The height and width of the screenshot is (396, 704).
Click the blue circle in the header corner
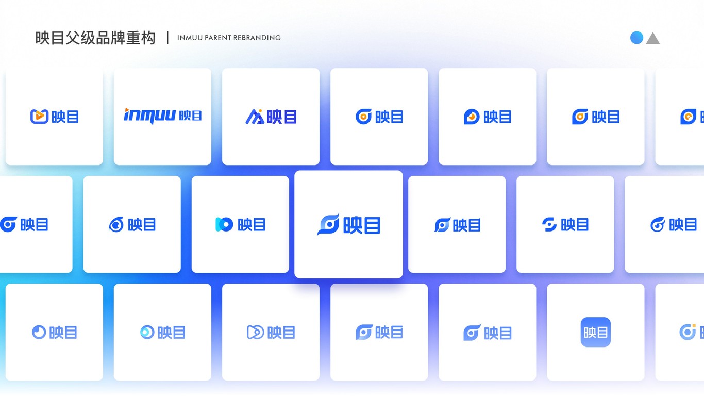point(636,38)
